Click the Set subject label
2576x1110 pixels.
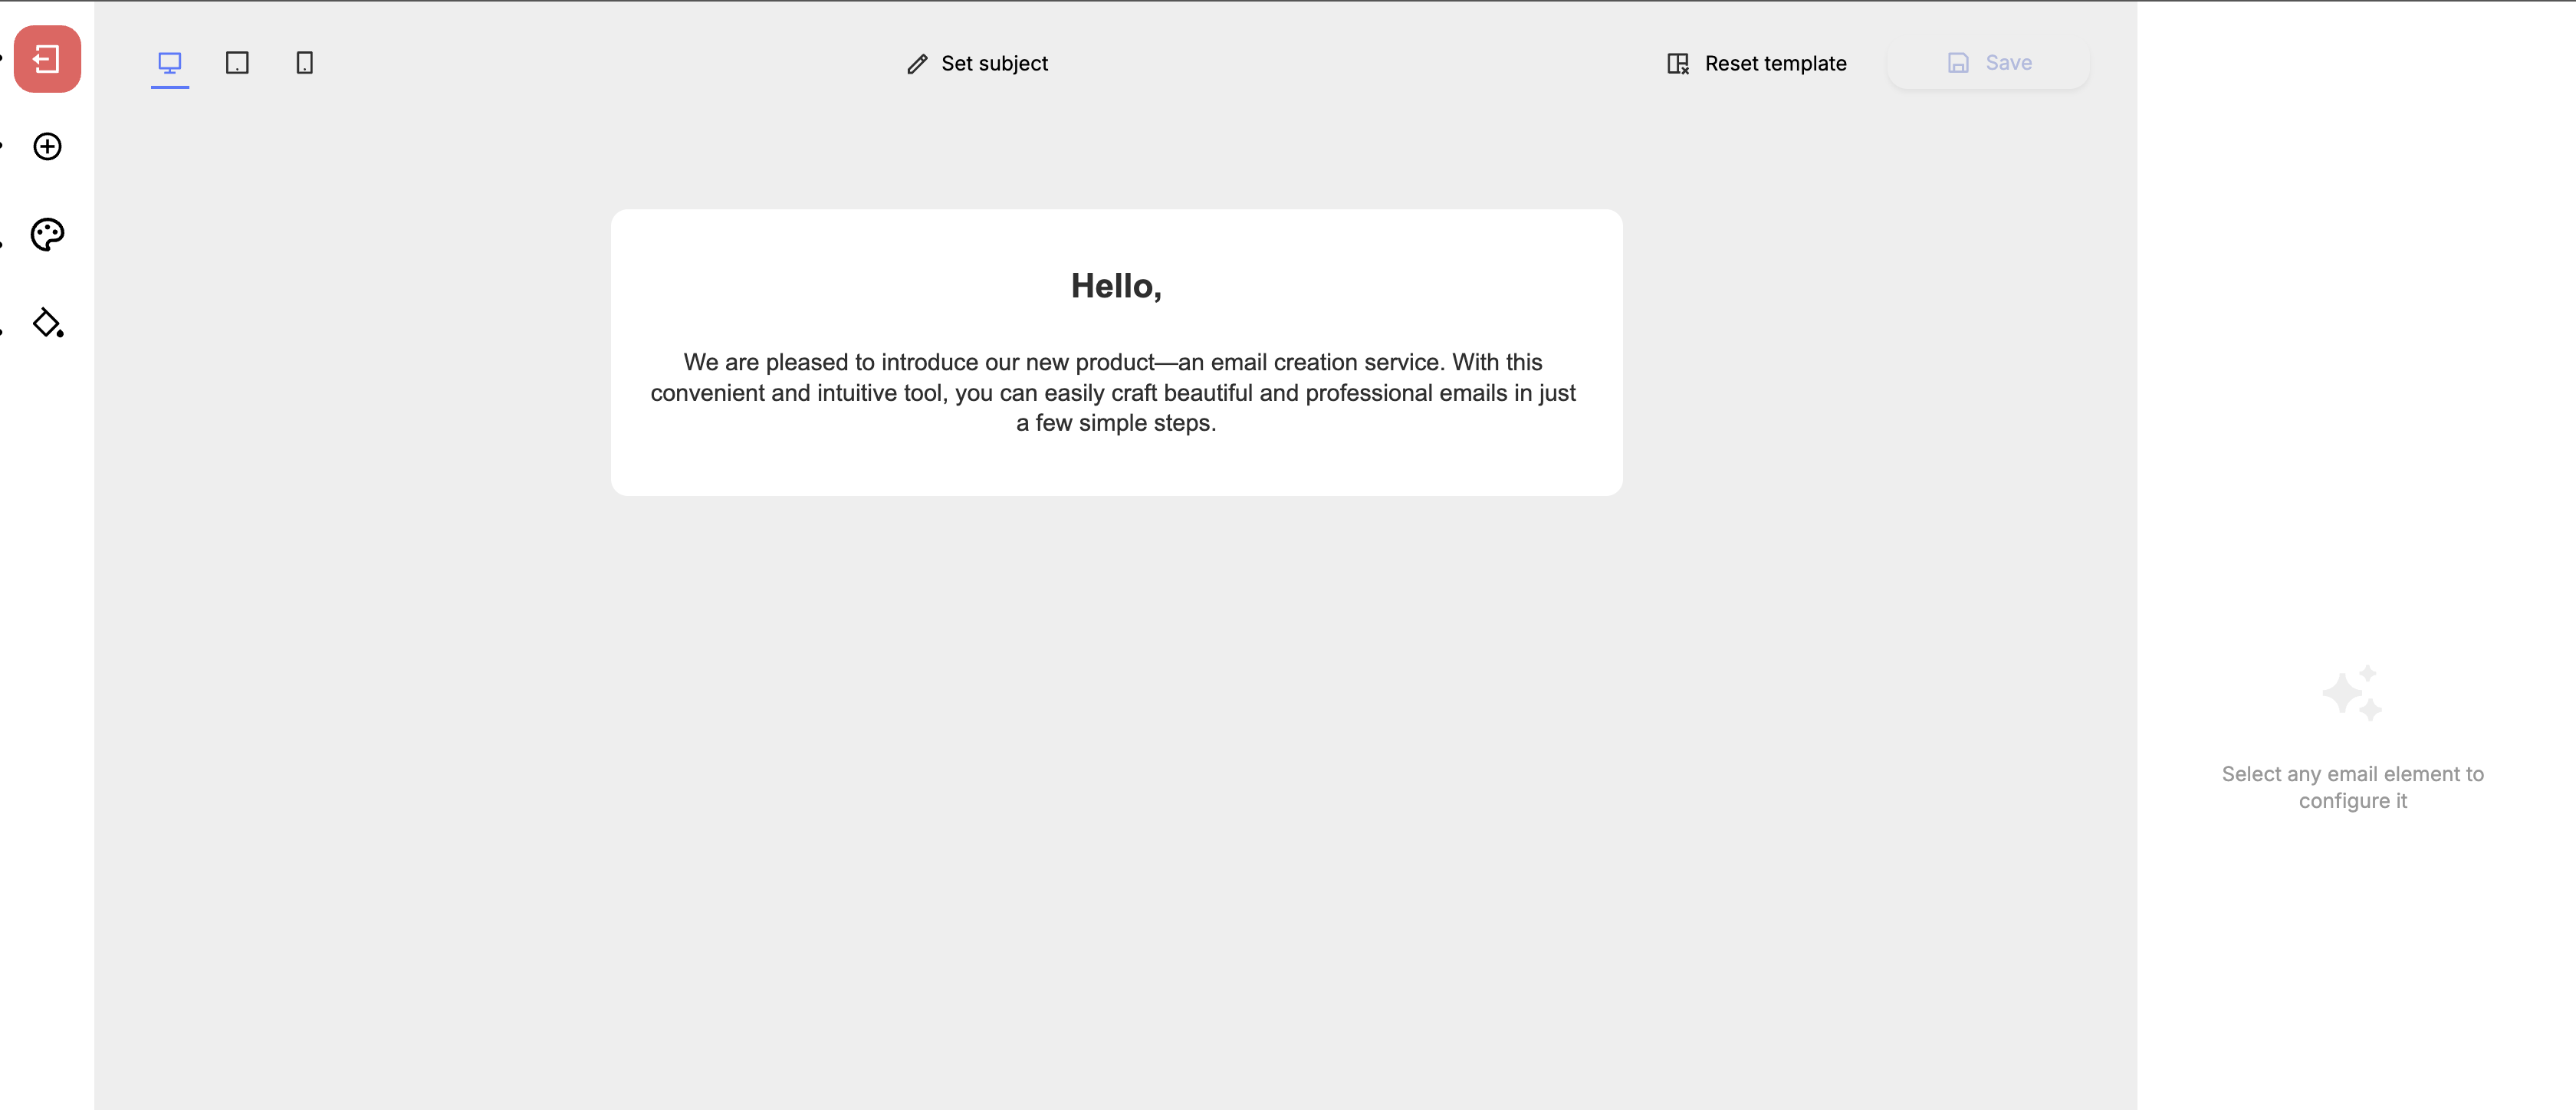(x=994, y=64)
